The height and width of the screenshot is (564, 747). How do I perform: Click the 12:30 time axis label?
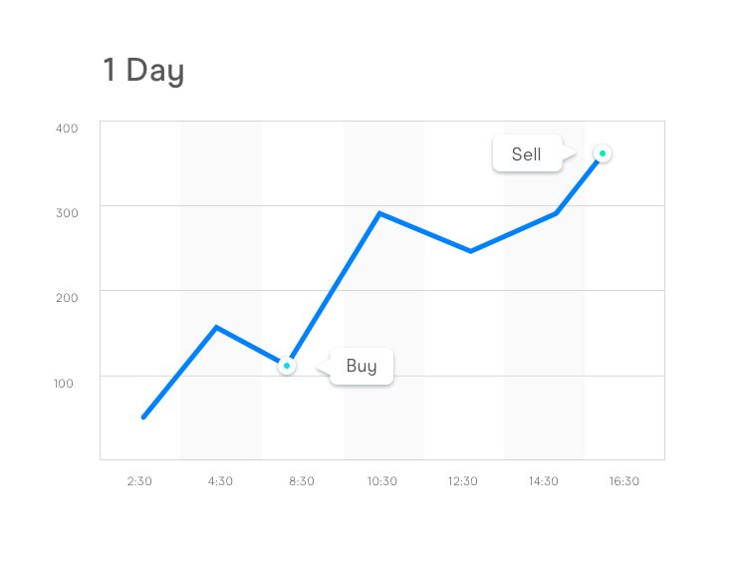[462, 481]
